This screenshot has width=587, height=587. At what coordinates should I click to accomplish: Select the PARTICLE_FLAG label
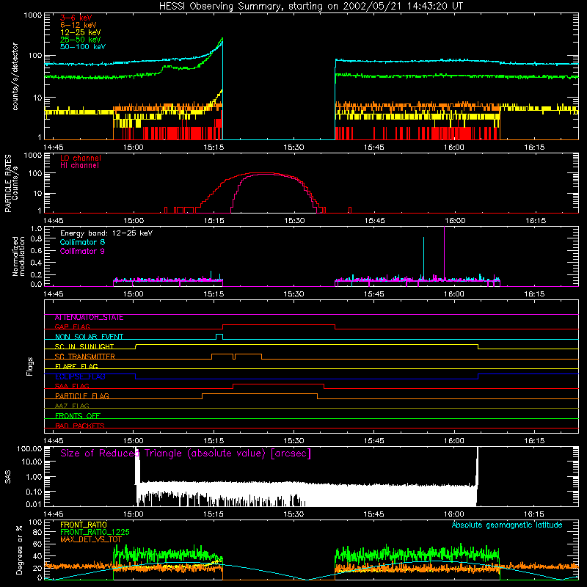[82, 396]
